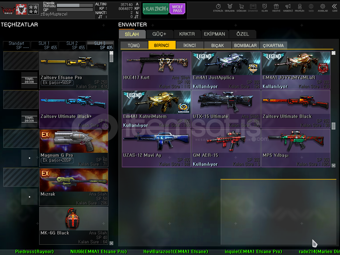This screenshot has height=255, width=340.
Task: Select the İKİNCİ weapon filter tab
Action: coord(190,45)
